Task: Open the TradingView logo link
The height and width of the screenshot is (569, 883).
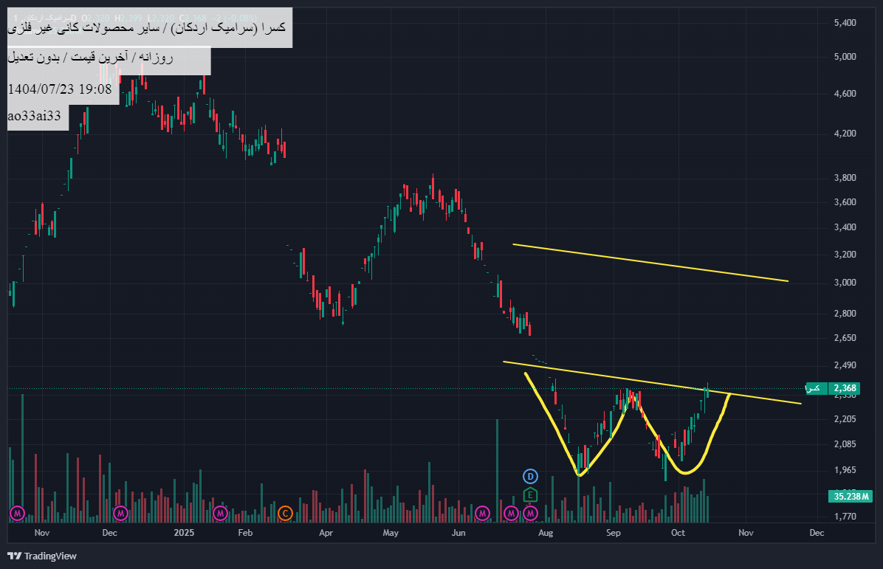Action: pyautogui.click(x=42, y=556)
